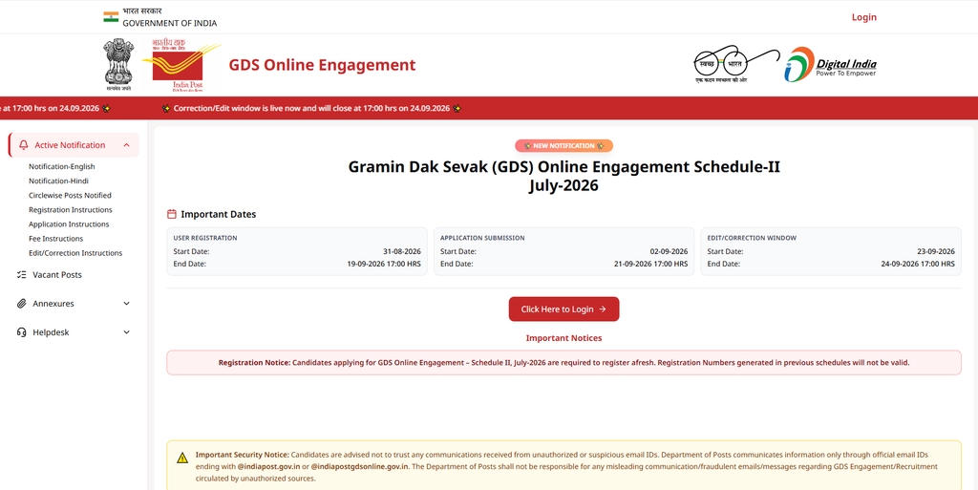Click the Login link at top right

click(x=863, y=17)
